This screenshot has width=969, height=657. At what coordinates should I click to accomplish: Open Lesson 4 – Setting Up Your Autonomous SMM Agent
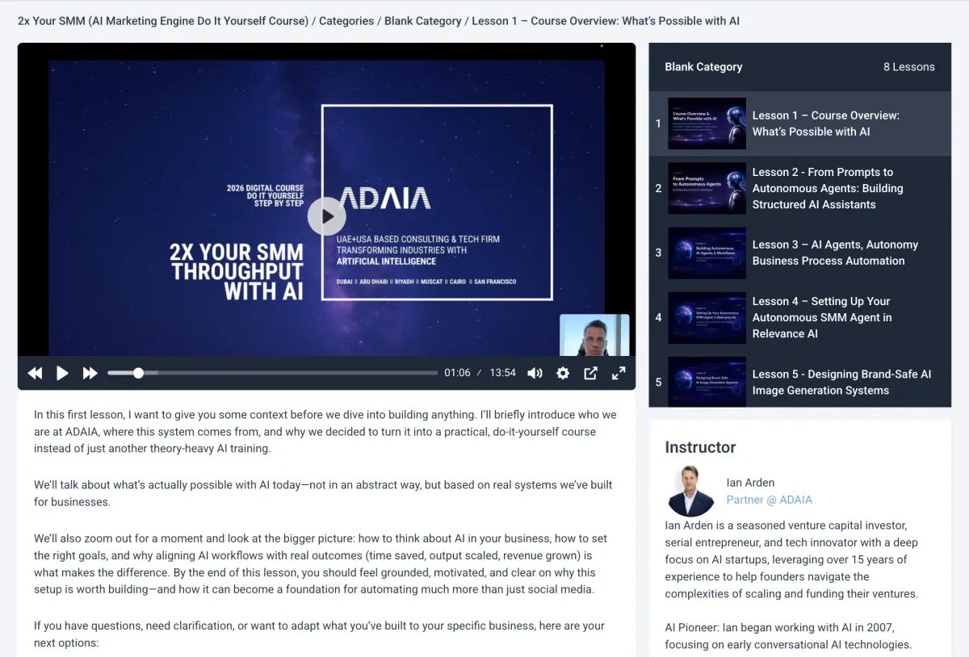click(x=800, y=317)
